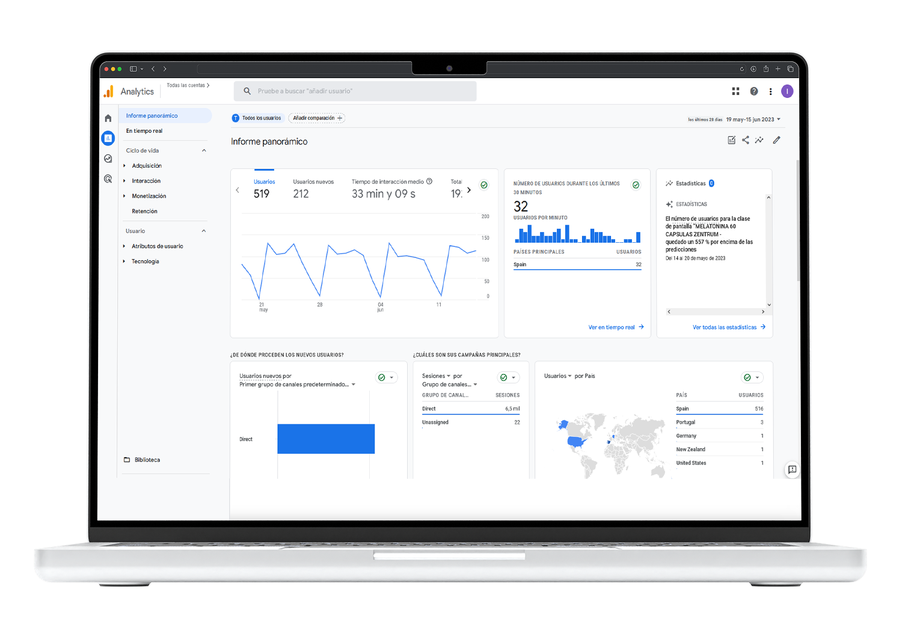Open the Retención report
This screenshot has height=631, width=902.
(145, 212)
